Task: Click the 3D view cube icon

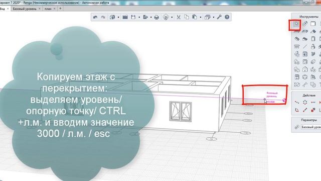Action: click(112, 17)
